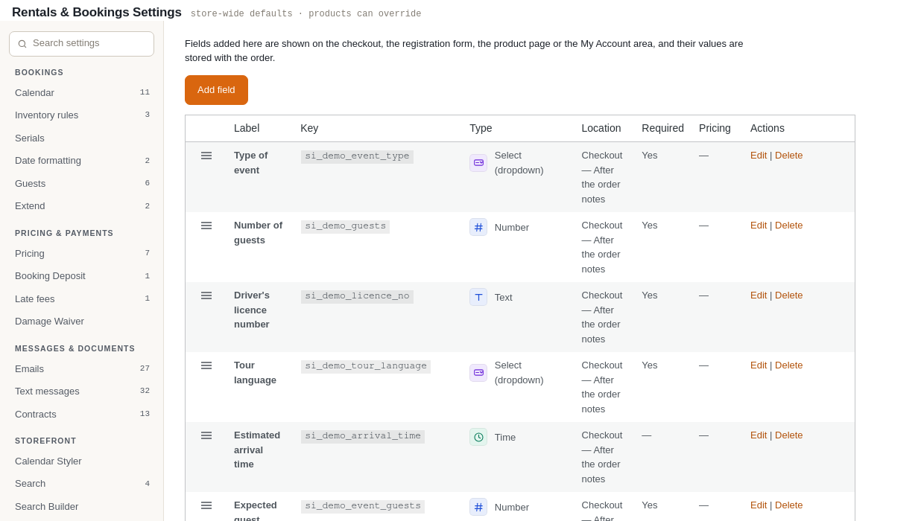Open Search Builder settings
This screenshot has height=521, width=921.
point(82,507)
